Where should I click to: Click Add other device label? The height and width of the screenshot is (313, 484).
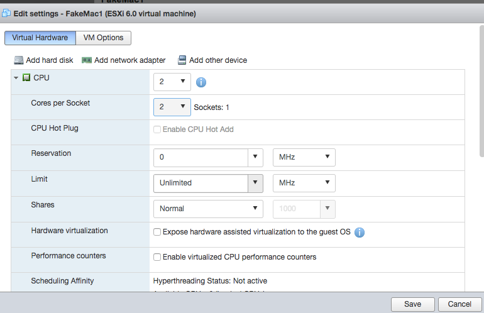(x=218, y=60)
